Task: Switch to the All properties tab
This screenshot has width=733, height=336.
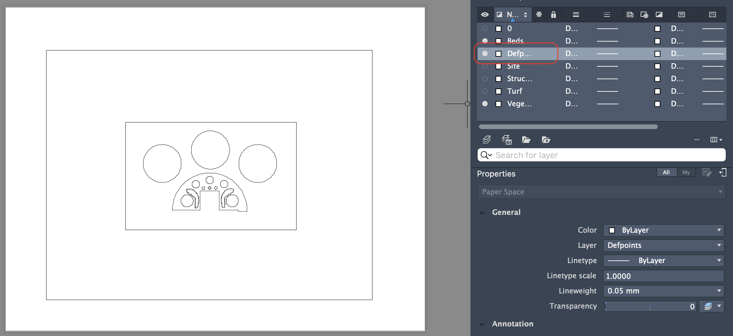Action: tap(666, 172)
